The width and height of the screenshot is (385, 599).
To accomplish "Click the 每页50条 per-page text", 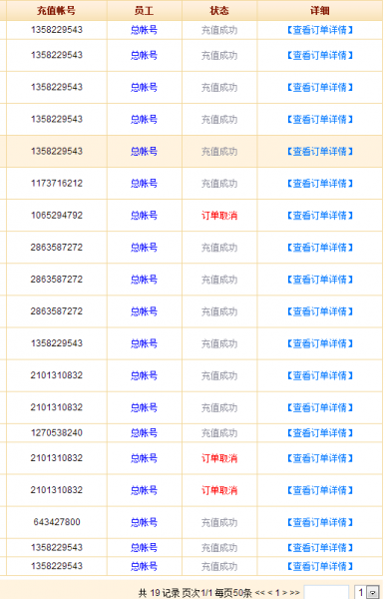I will tap(232, 593).
